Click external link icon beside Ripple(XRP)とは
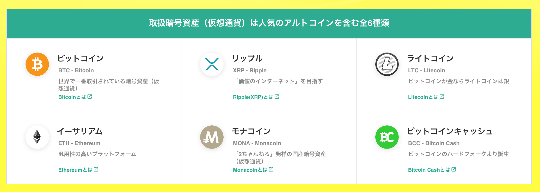This screenshot has height=192, width=540. [x=277, y=97]
